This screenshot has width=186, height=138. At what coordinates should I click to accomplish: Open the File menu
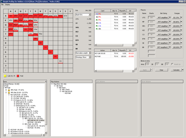pos(2,5)
